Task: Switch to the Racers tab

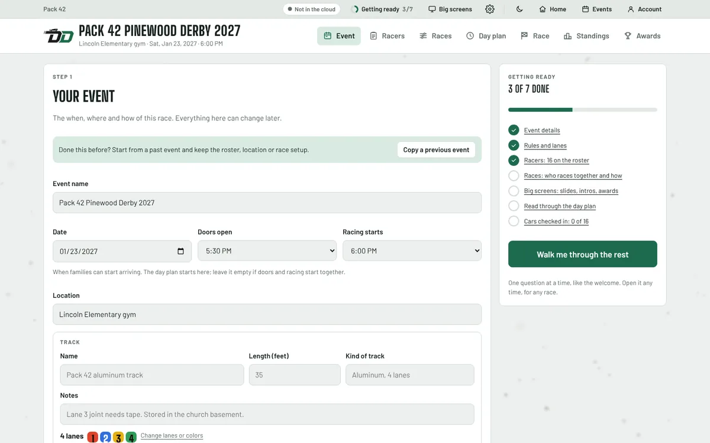Action: [387, 36]
